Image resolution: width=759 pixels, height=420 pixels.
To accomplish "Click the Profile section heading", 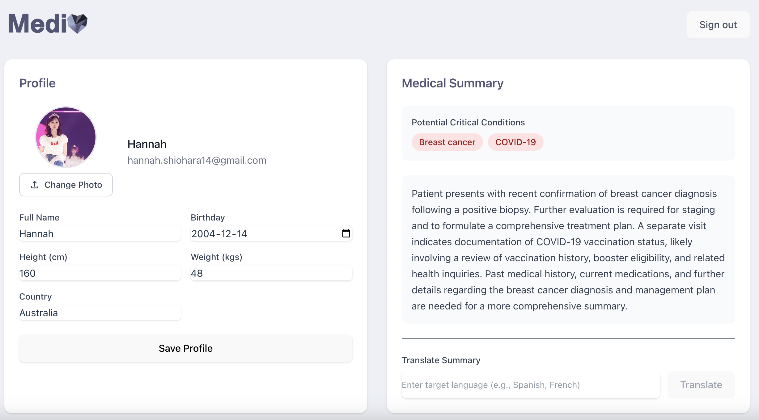I will point(37,83).
